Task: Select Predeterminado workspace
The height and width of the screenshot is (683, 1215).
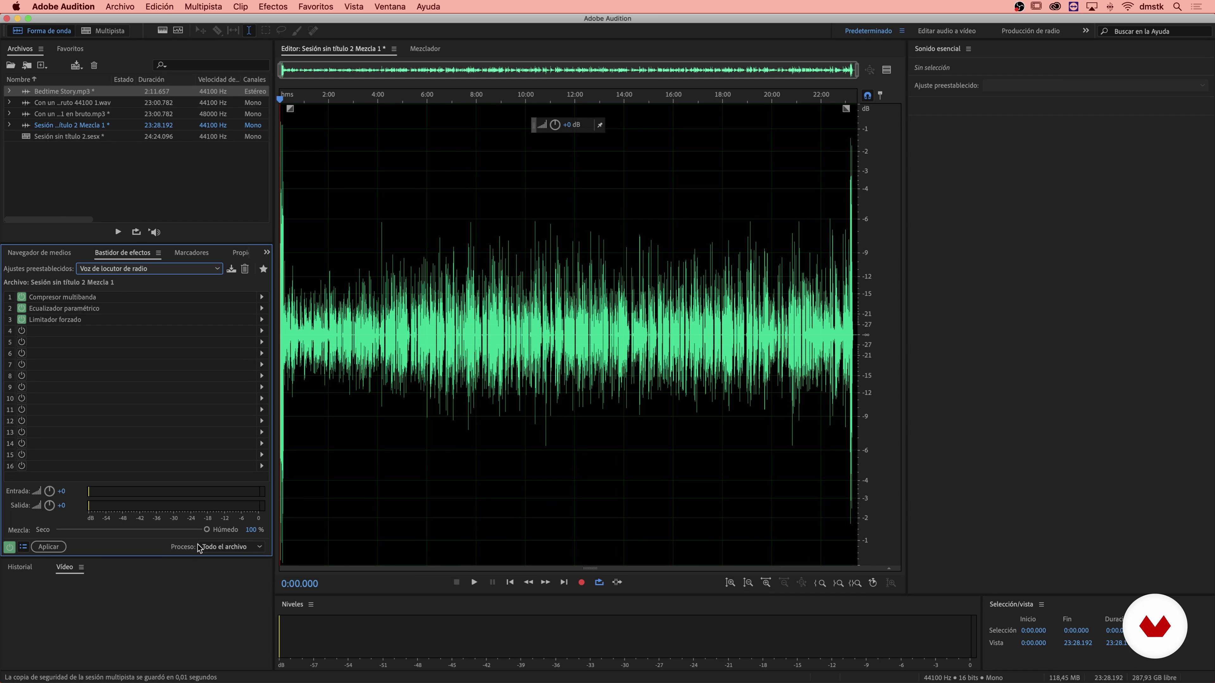Action: tap(868, 31)
